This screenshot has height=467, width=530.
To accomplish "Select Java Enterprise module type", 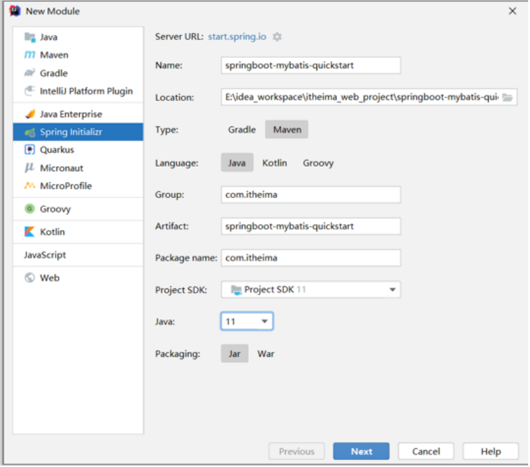I will (x=78, y=114).
